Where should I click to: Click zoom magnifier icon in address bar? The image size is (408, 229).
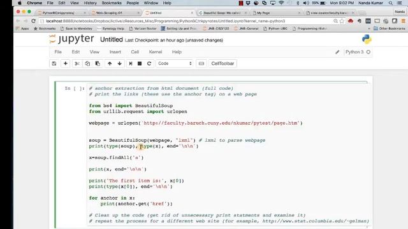(x=336, y=21)
